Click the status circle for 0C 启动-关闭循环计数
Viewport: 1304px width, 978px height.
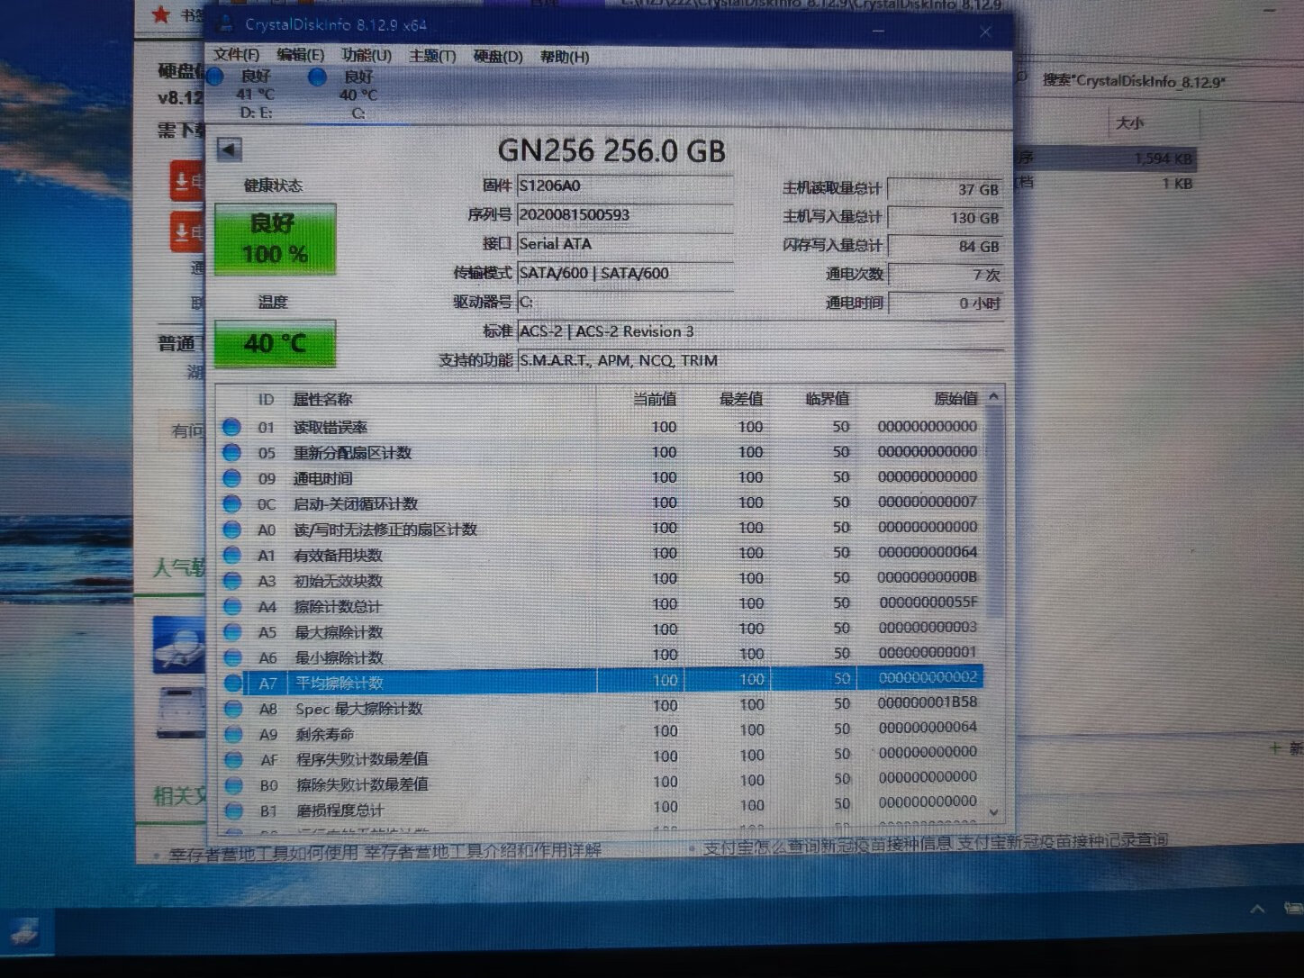tap(232, 503)
